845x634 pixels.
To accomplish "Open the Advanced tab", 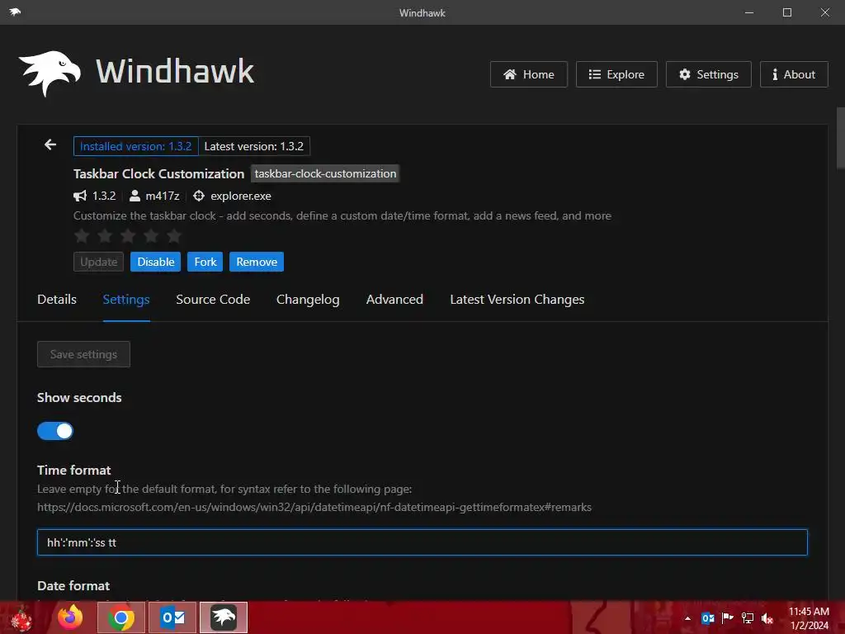I will pyautogui.click(x=394, y=299).
